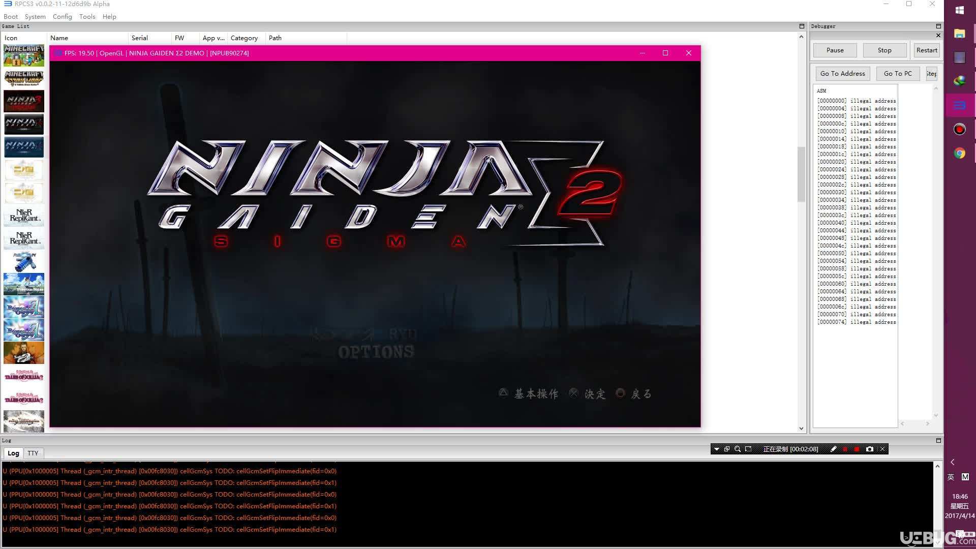
Task: Click the camera icon in log toolbar
Action: click(x=869, y=449)
